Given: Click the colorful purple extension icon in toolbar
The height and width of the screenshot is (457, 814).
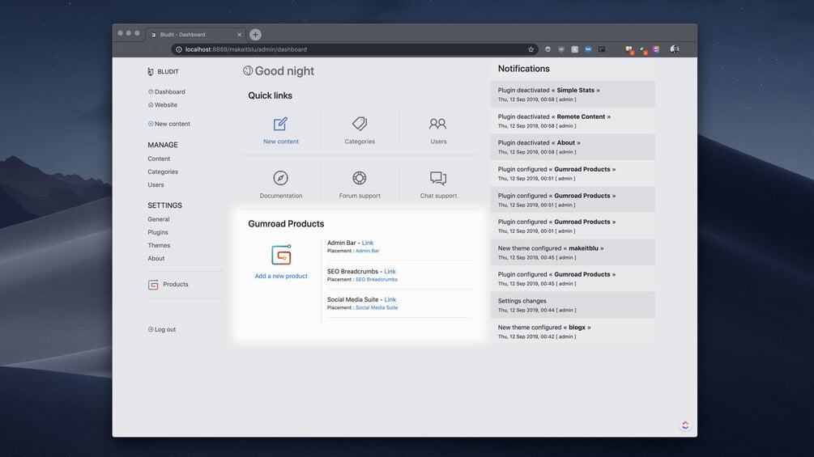Looking at the screenshot, I should point(656,49).
